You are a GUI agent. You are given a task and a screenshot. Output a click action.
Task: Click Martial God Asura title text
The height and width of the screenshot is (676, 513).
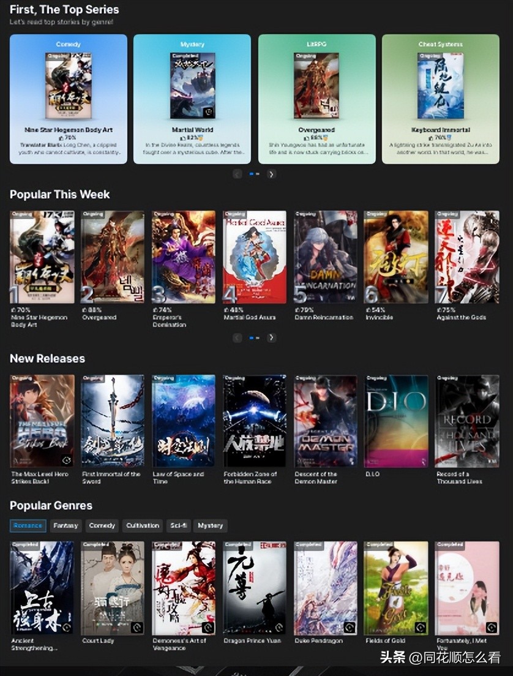250,317
